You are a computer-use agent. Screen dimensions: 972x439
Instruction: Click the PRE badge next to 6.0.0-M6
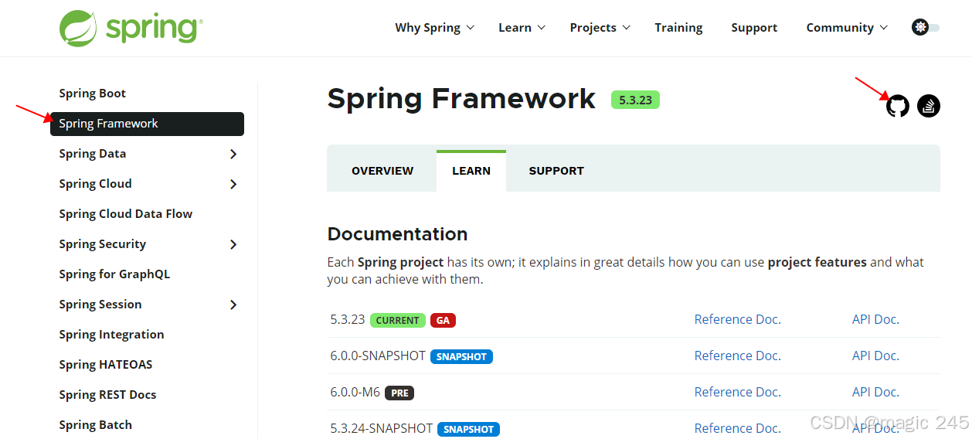point(399,393)
